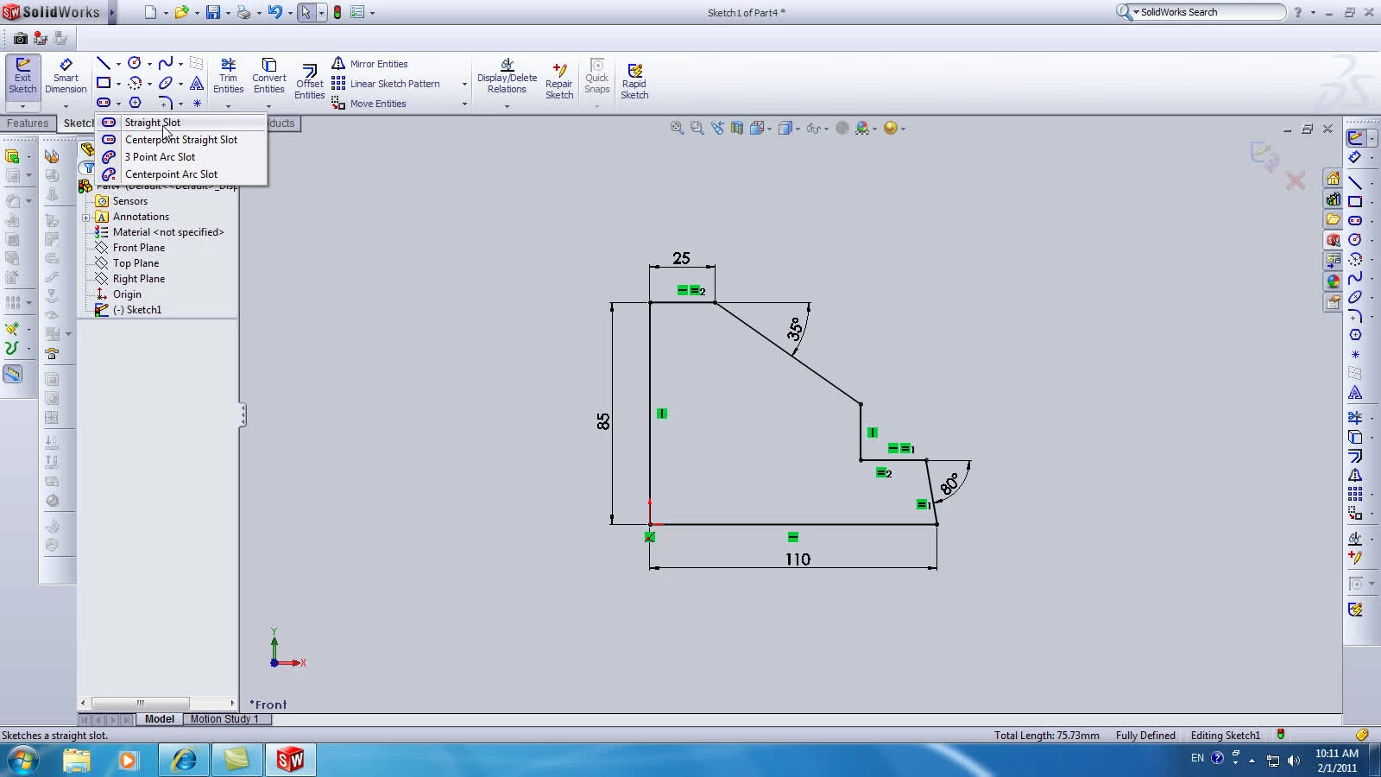Select Material not specified item

coord(167,232)
